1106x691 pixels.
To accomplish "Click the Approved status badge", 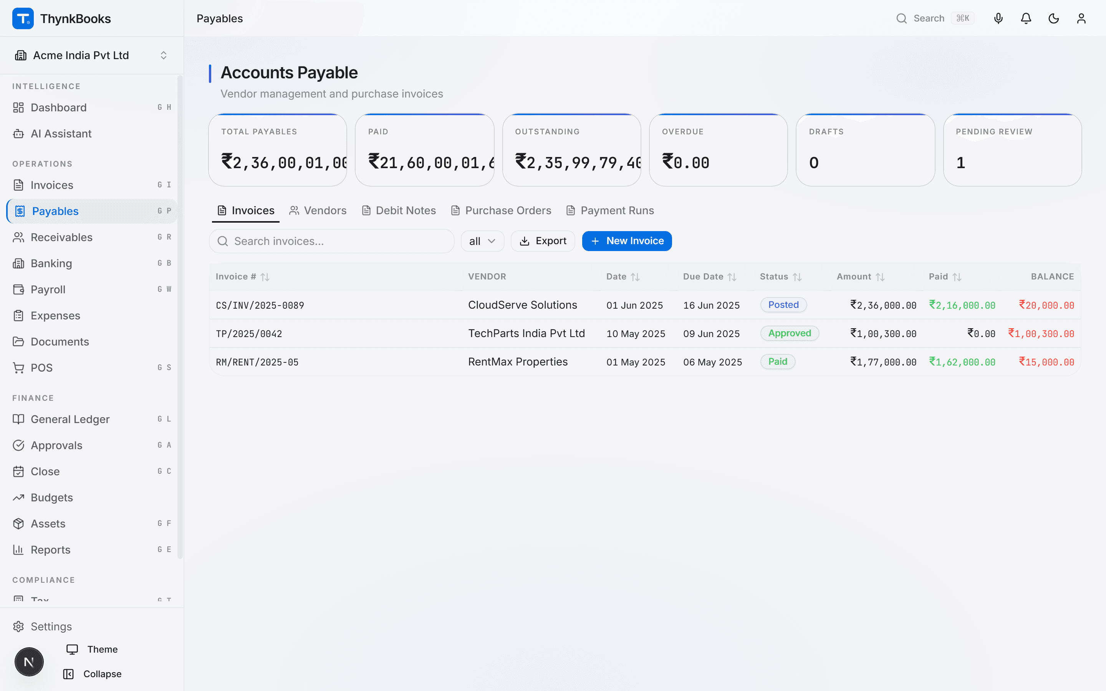I will coord(790,333).
